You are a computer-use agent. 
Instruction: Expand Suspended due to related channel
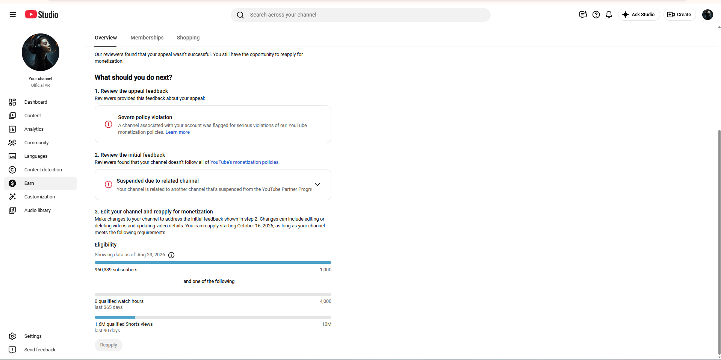pyautogui.click(x=317, y=185)
